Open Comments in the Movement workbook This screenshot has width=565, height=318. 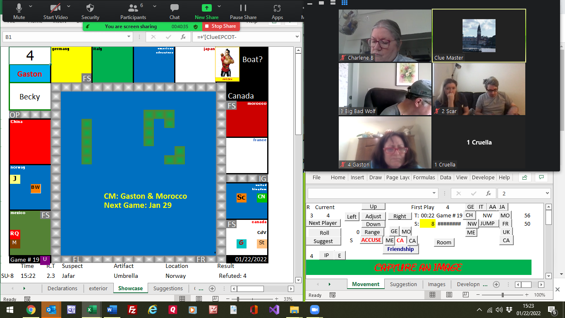tap(541, 177)
